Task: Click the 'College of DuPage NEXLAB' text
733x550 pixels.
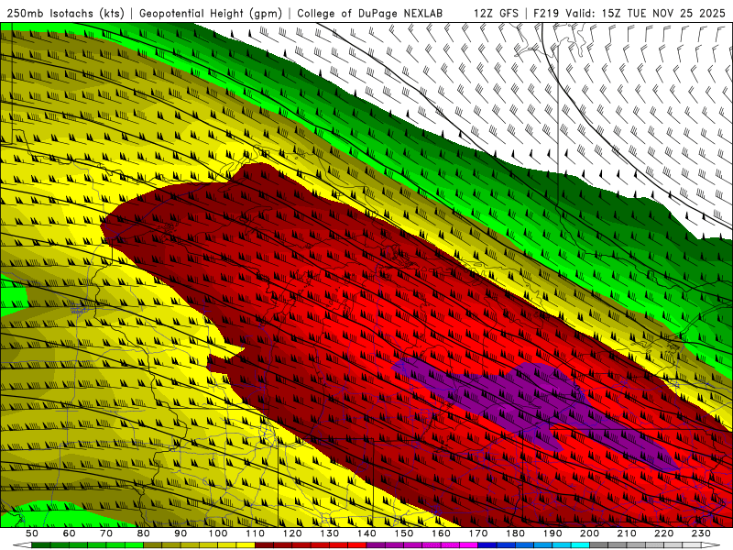Action: pyautogui.click(x=370, y=13)
